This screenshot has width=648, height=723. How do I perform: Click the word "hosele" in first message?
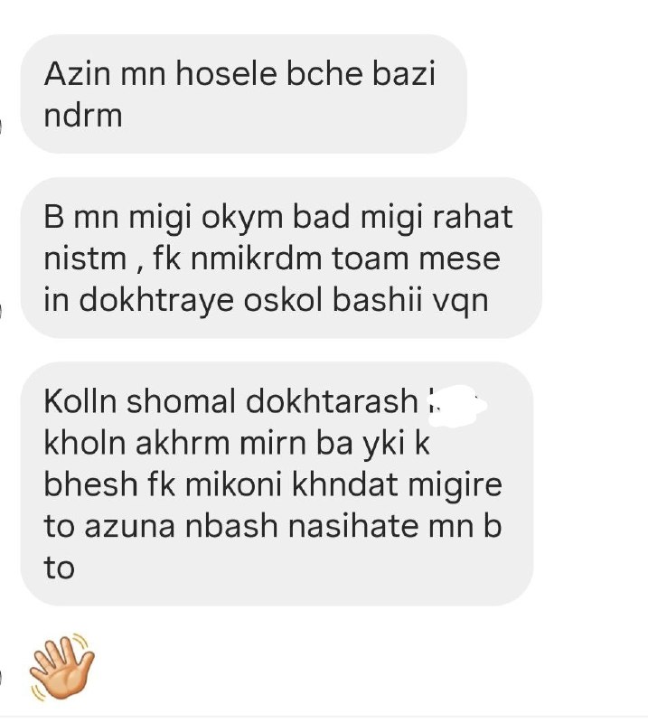coord(227,74)
